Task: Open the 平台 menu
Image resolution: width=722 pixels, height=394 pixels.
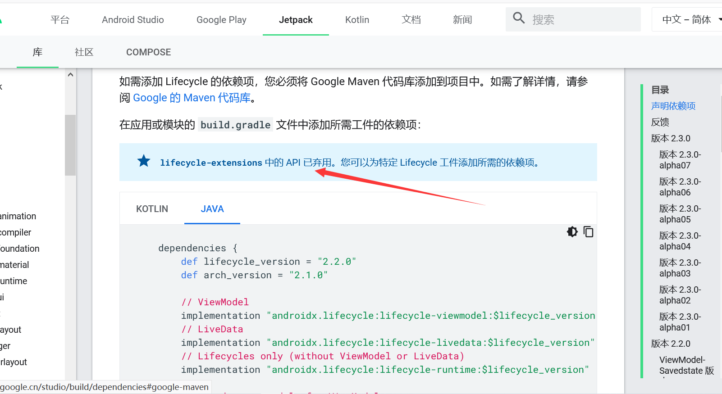Action: 60,20
